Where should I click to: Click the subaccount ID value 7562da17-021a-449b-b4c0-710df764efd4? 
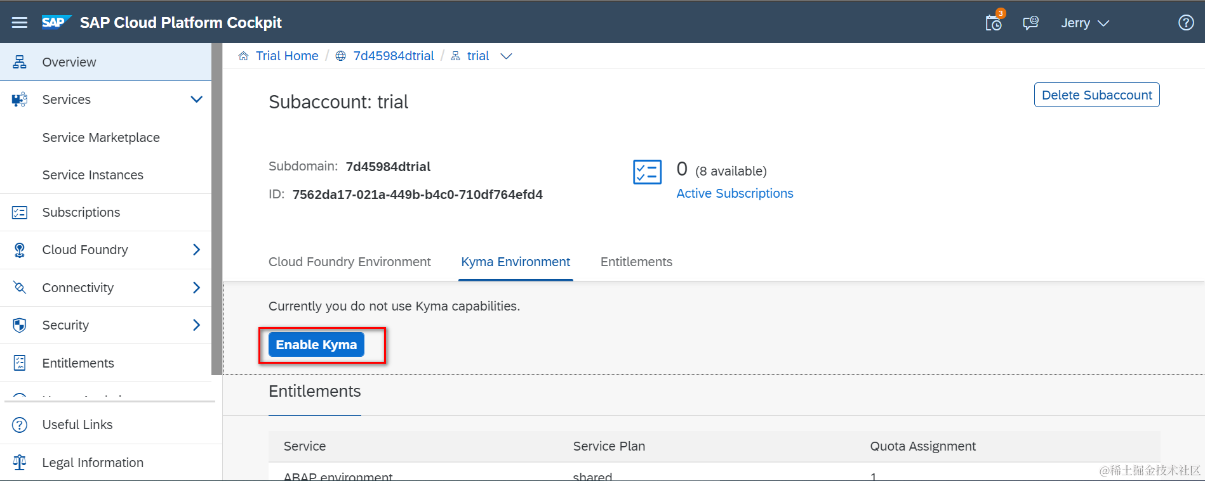click(417, 195)
